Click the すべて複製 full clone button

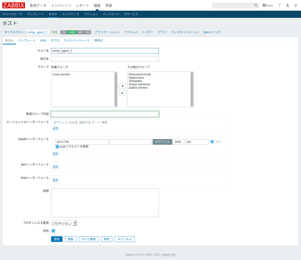click(88, 239)
